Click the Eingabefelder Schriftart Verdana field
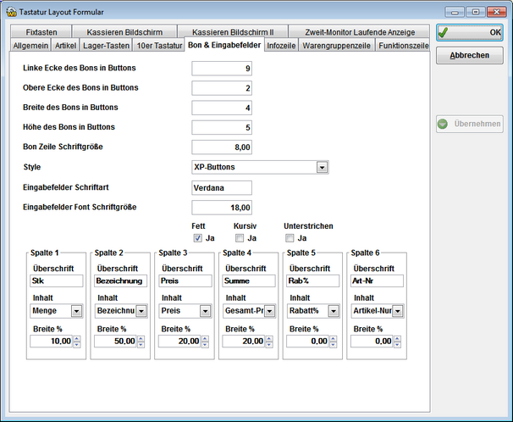 (x=222, y=188)
